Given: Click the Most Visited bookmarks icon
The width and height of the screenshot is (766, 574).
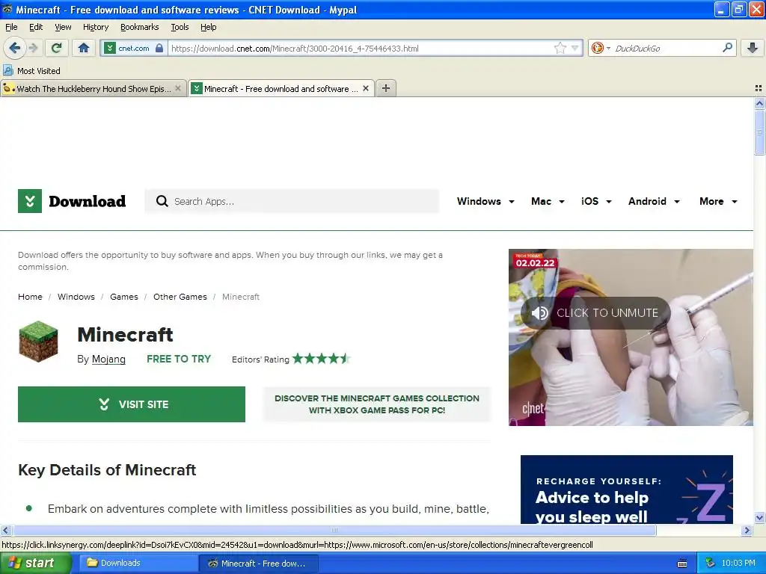Looking at the screenshot, I should coord(7,70).
